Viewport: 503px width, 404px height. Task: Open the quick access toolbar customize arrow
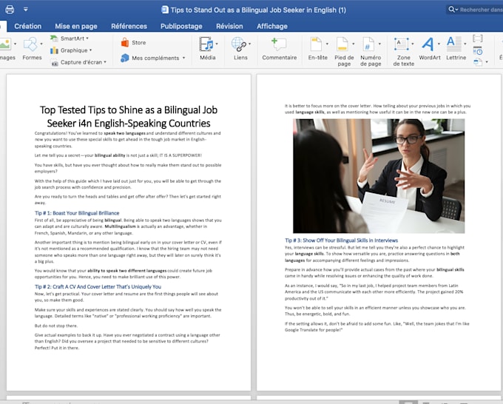(x=26, y=10)
